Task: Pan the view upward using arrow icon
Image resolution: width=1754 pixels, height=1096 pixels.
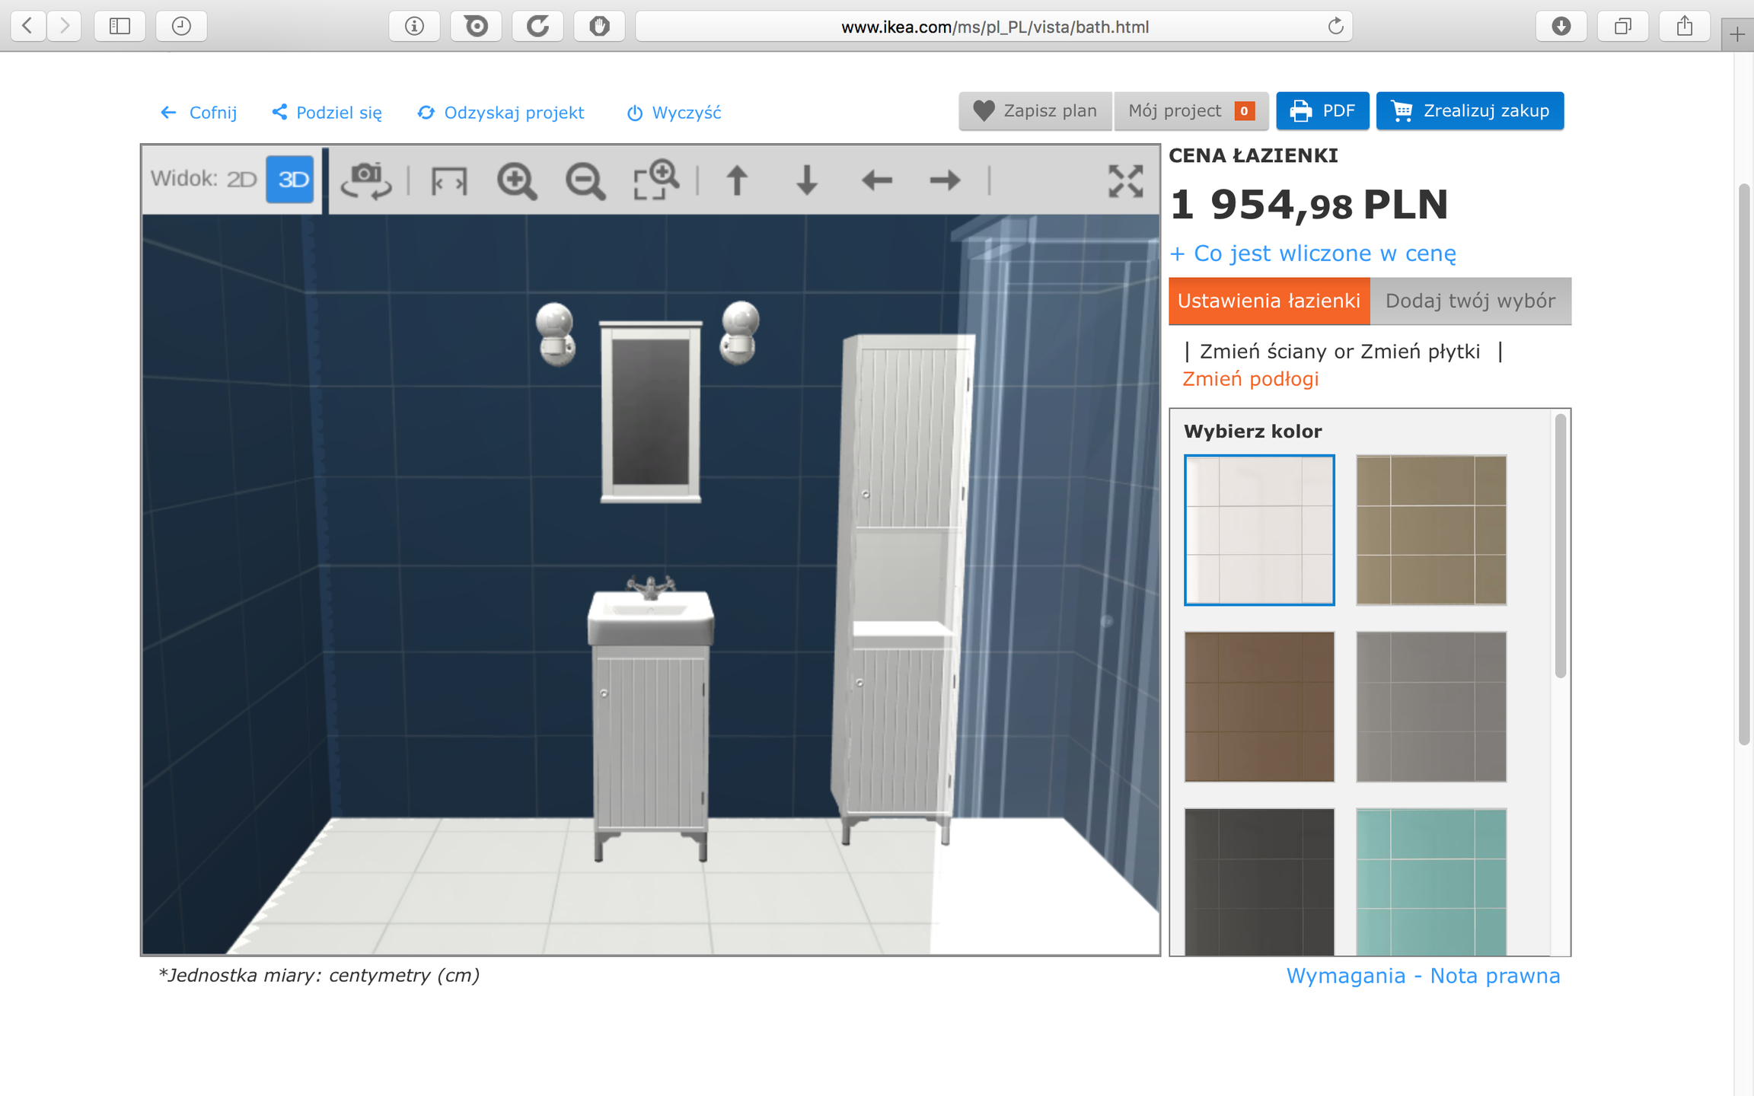Action: (736, 180)
